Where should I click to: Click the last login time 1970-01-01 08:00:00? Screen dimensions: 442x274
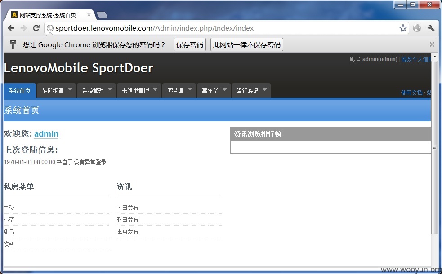pos(30,162)
